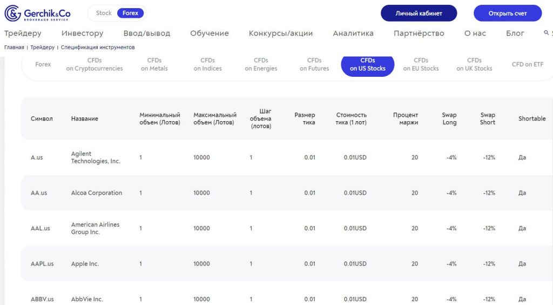Open the Обучение menu
This screenshot has width=553, height=305.
point(210,33)
